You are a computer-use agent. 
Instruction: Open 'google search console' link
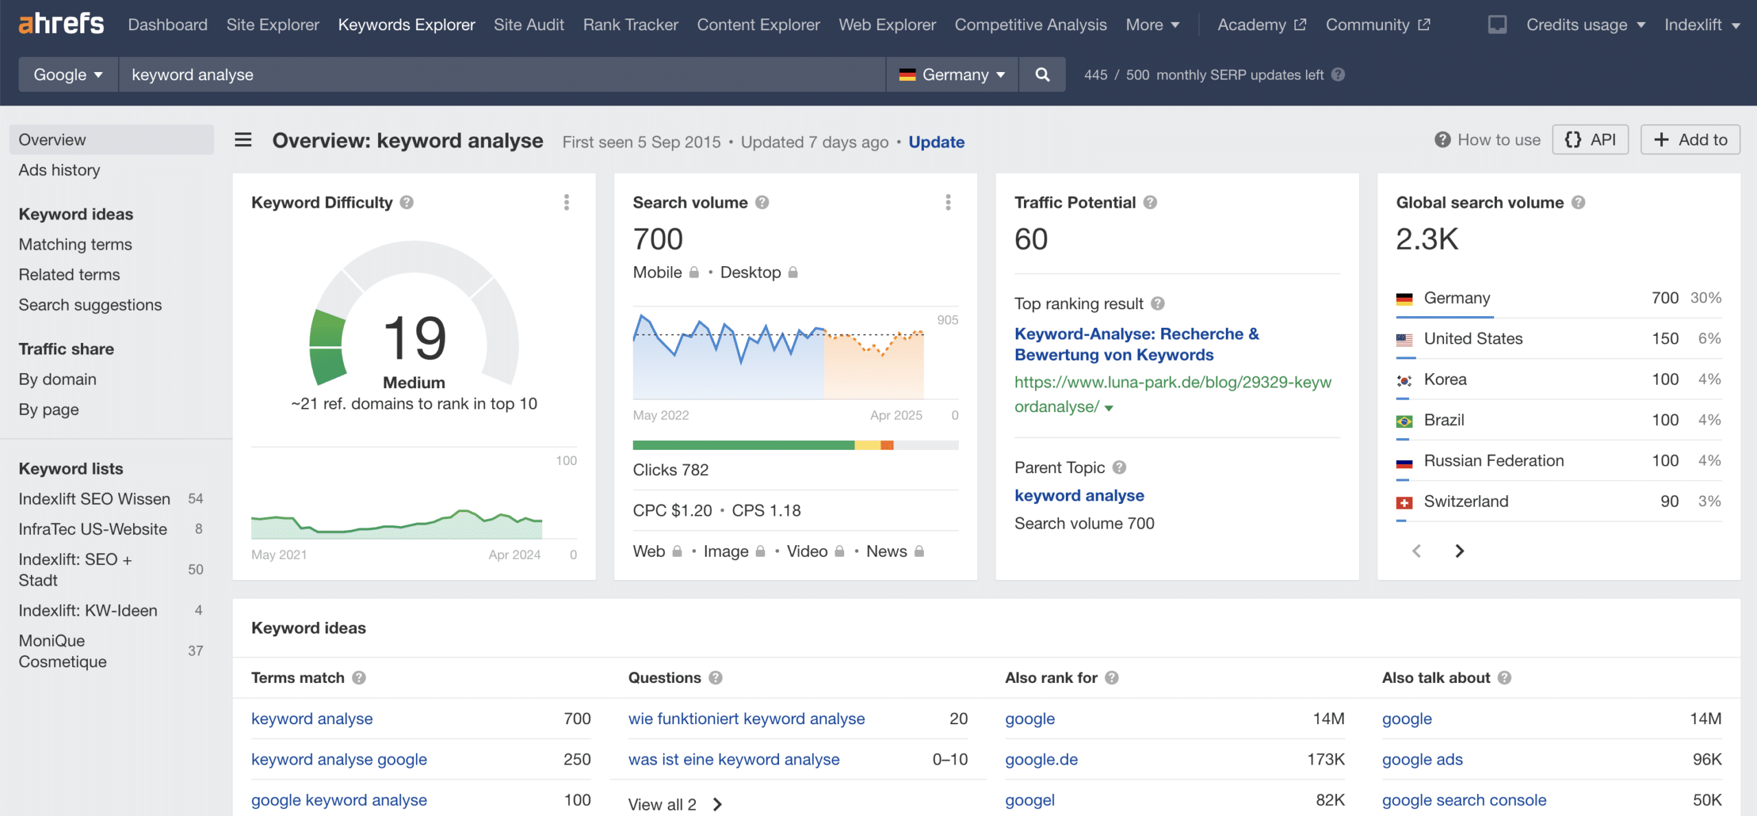[1464, 800]
